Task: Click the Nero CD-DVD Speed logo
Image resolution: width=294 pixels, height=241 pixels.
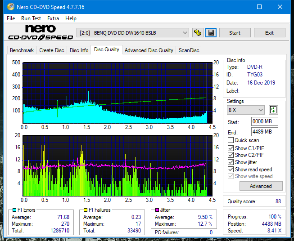Action: coord(41,32)
